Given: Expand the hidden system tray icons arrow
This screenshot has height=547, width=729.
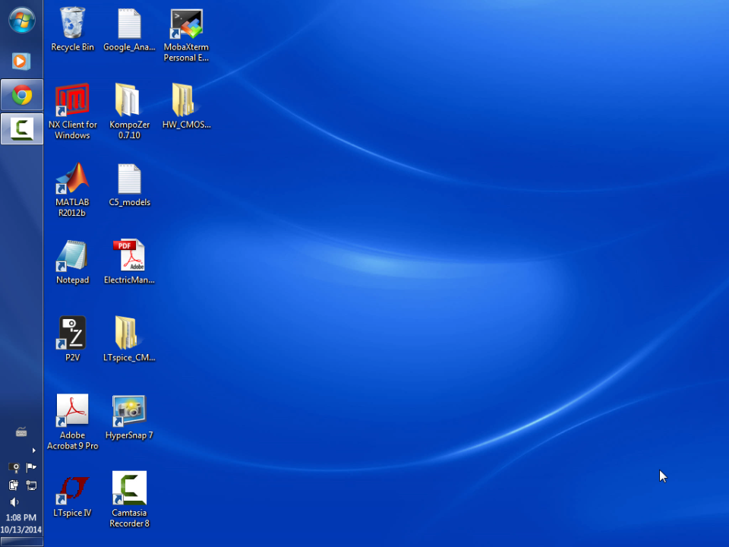Looking at the screenshot, I should point(33,451).
